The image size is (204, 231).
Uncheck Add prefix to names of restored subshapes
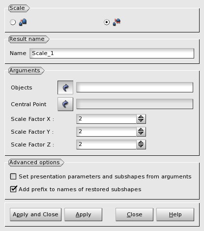click(x=13, y=189)
